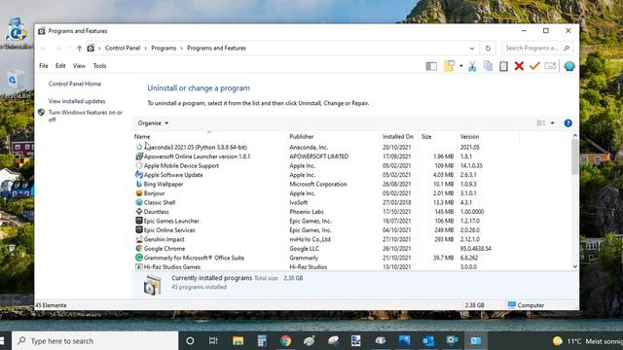Open the Tools menu
623x350 pixels.
[99, 66]
